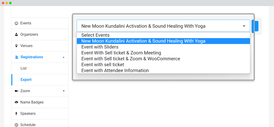The height and width of the screenshot is (127, 274).
Task: Click the Events dashboard icon in sidebar
Action: (16, 23)
